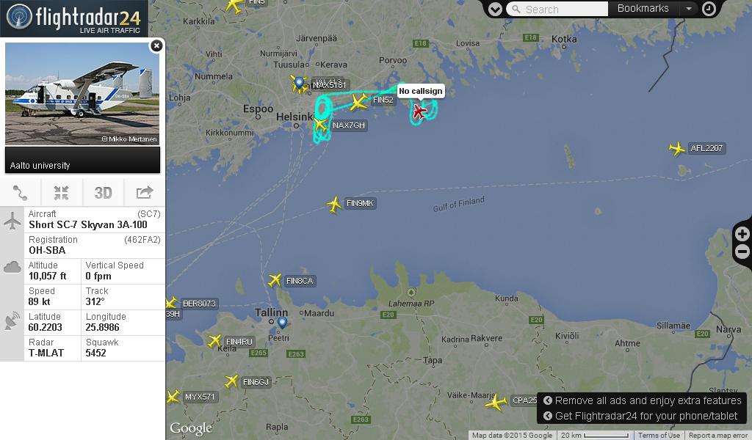Click the FIN8CA plane icon
Viewport: 752px width, 440px height.
275,280
